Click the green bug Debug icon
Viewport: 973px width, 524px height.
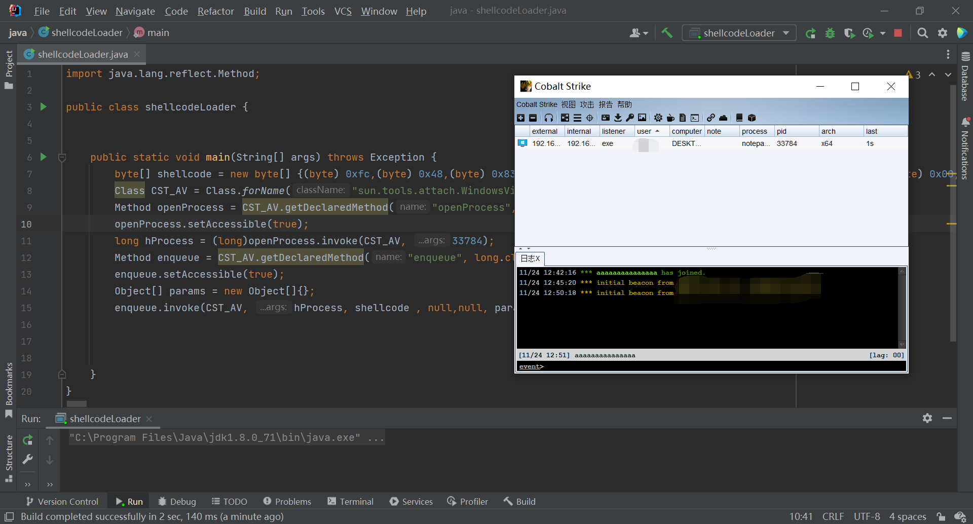point(830,33)
